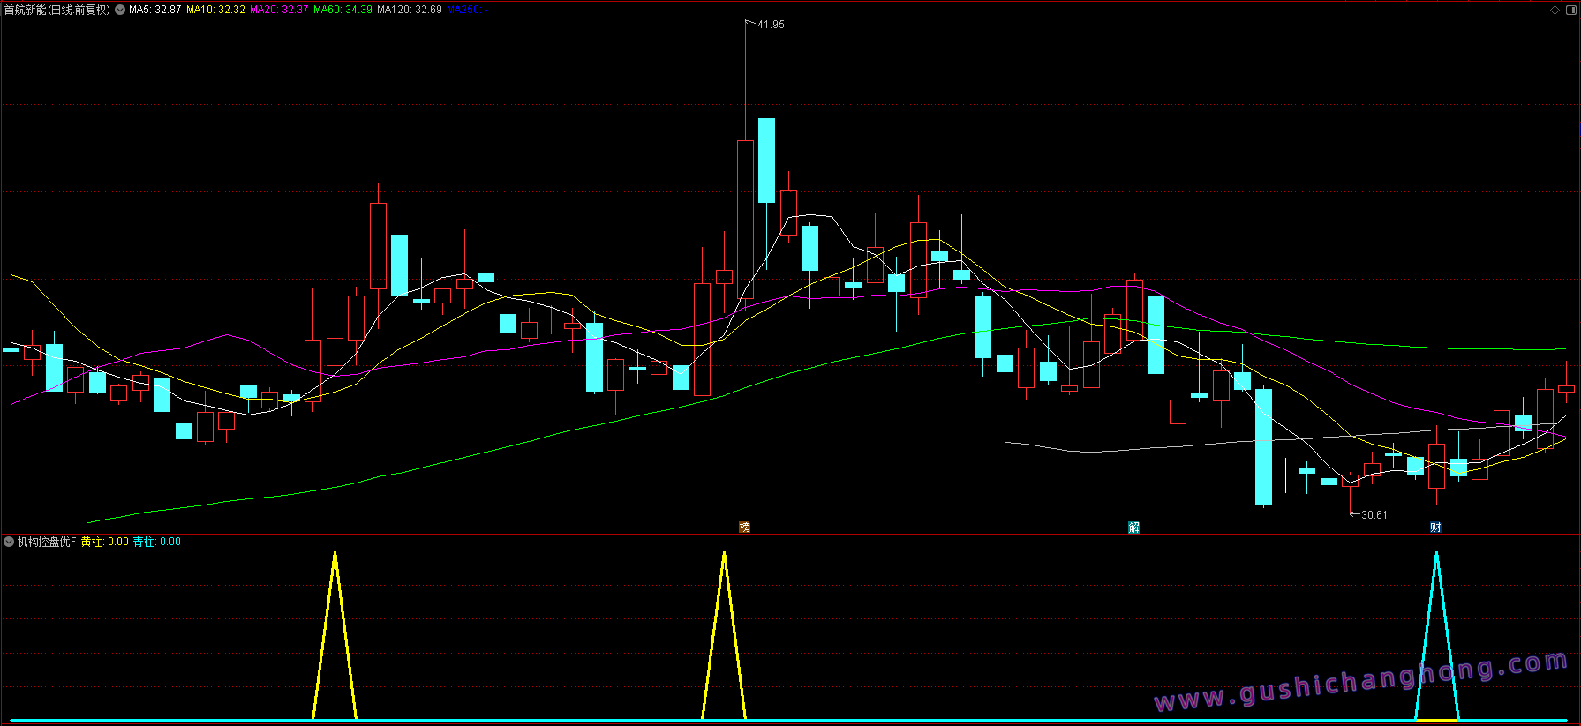Click the cyan signal spike peak
Image resolution: width=1581 pixels, height=726 pixels.
pyautogui.click(x=1436, y=554)
